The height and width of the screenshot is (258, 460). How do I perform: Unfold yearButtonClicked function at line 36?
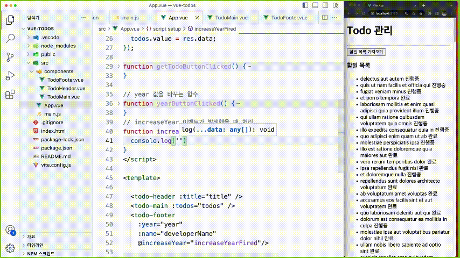pyautogui.click(x=119, y=103)
